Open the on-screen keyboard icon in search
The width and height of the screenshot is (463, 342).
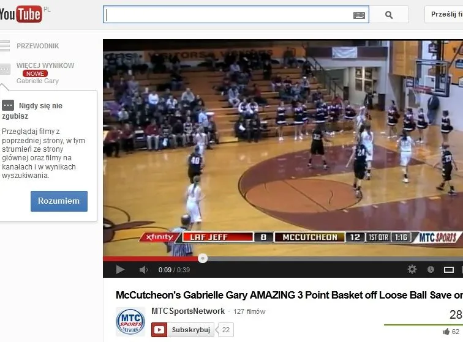[359, 15]
